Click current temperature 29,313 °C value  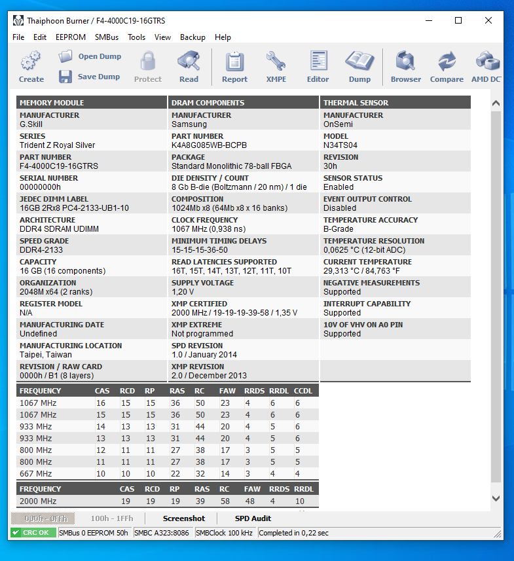pyautogui.click(x=361, y=271)
